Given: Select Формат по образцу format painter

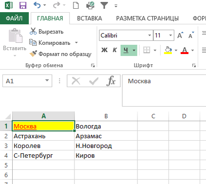Looking at the screenshot, I should pos(60,54).
